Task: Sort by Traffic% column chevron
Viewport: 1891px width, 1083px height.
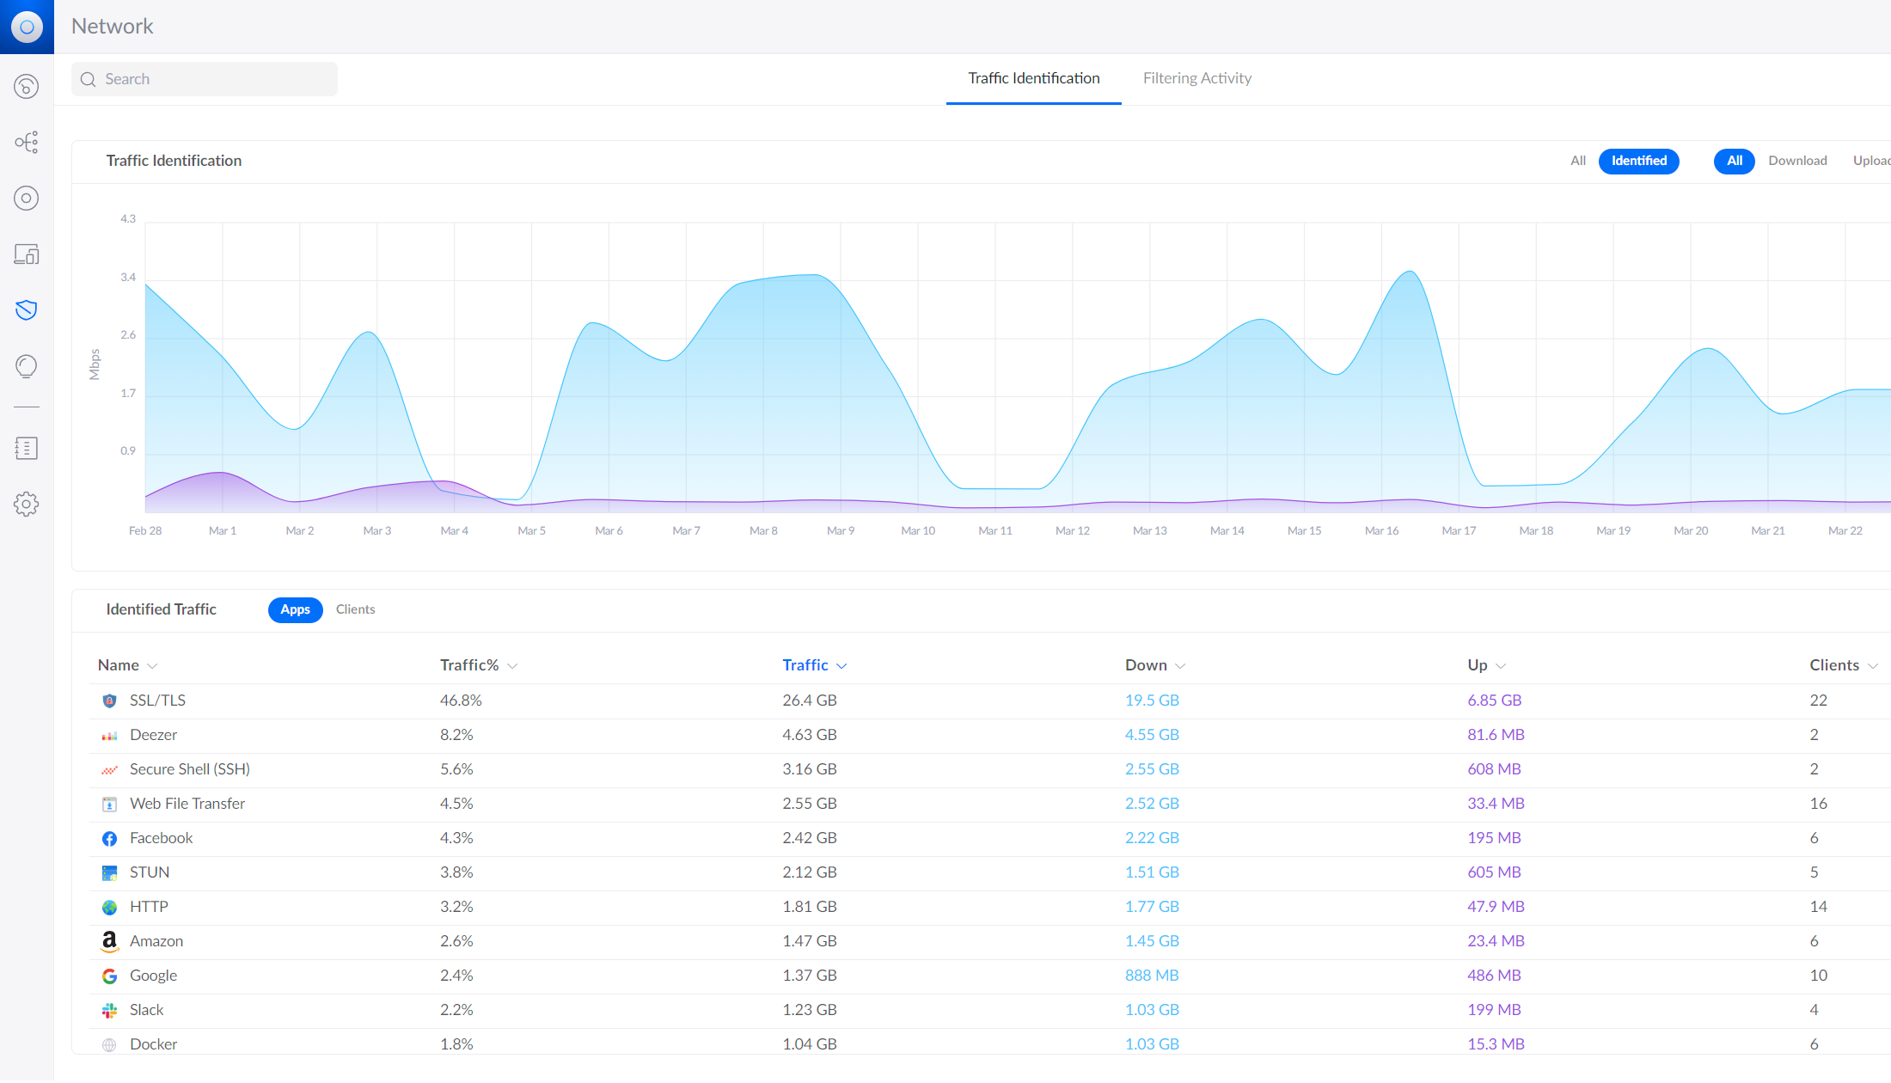Action: point(512,666)
